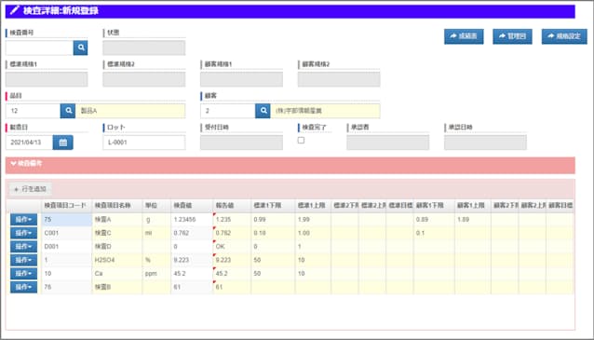Screen dimensions: 594x340
Task: Click the date field showing 2021/04/13
Action: click(29, 143)
